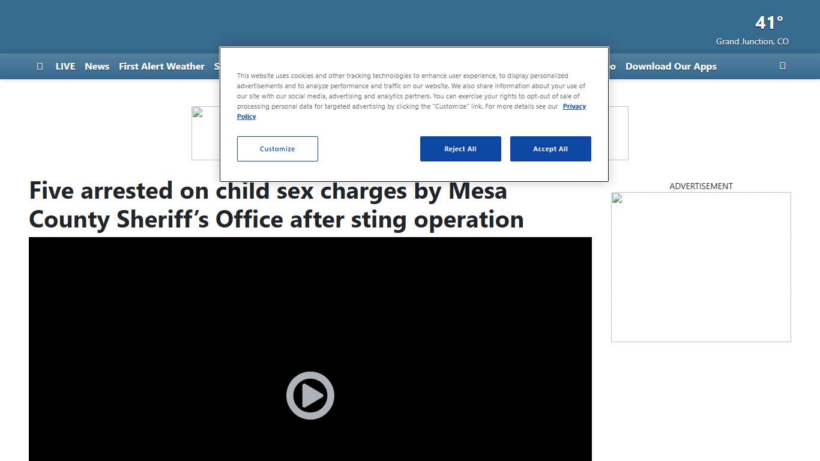Accept All cookies
The width and height of the screenshot is (820, 461).
(x=550, y=148)
